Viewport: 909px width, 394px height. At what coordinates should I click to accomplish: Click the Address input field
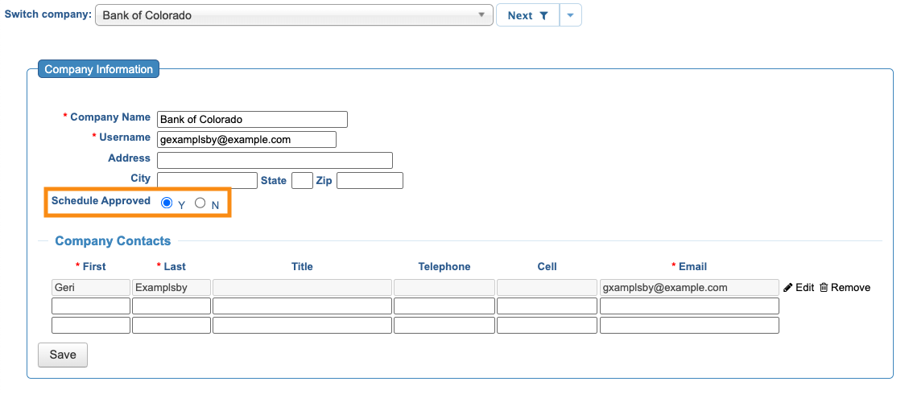point(275,160)
